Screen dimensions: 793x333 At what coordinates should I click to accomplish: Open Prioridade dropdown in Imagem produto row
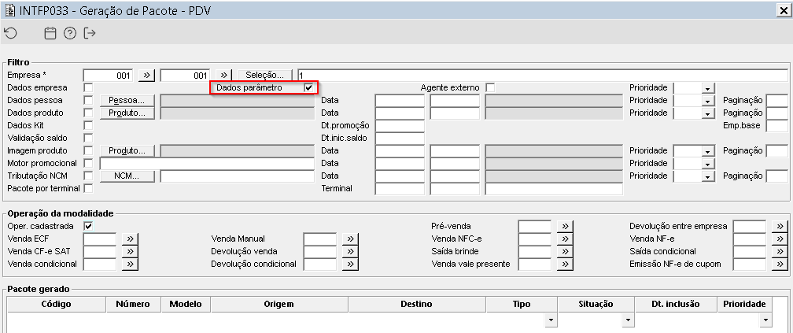tap(708, 151)
